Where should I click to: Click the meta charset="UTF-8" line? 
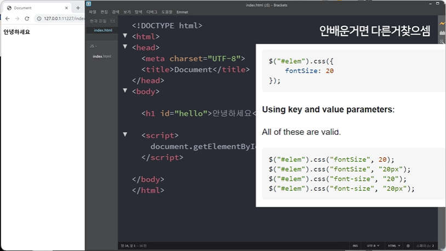point(193,59)
